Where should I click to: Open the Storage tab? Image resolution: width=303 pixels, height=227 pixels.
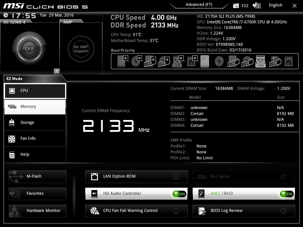pos(35,123)
